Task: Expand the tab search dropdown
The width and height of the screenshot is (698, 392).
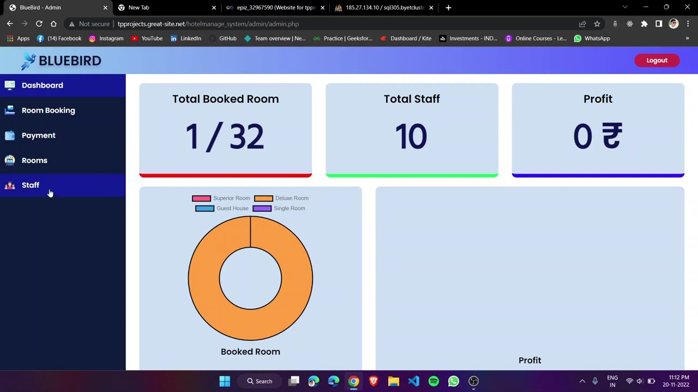Action: [625, 8]
